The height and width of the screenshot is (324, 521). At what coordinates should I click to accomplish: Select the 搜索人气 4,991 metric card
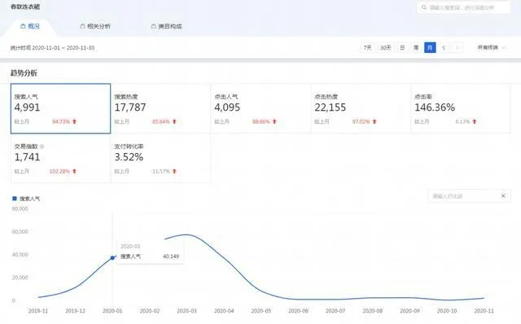(x=60, y=108)
